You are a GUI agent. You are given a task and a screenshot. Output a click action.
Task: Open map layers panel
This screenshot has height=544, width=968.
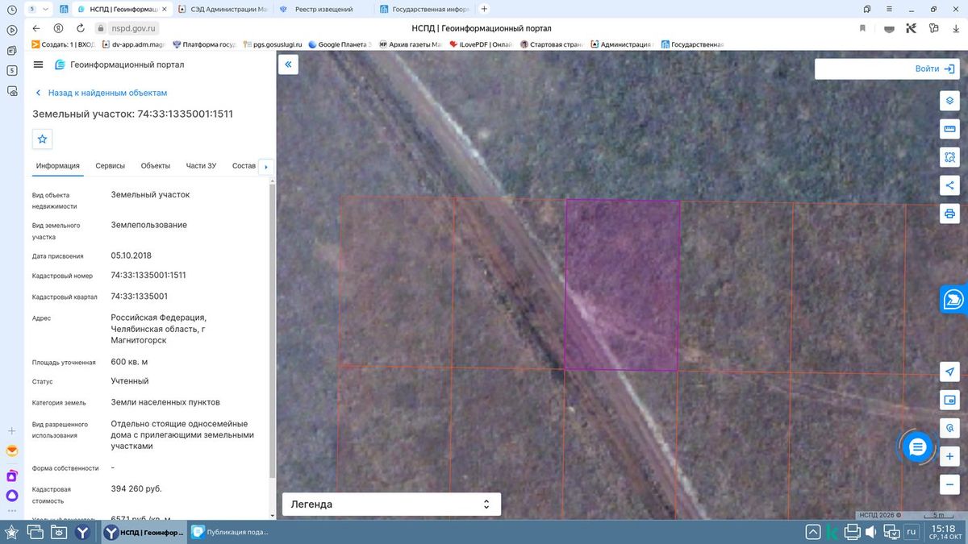(x=949, y=101)
